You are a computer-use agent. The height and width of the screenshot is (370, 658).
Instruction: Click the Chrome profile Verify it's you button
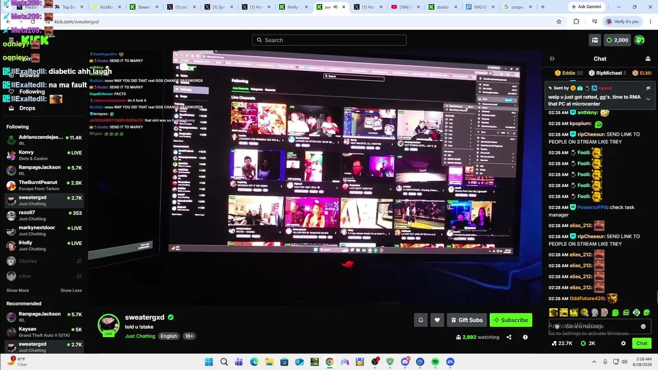point(622,22)
